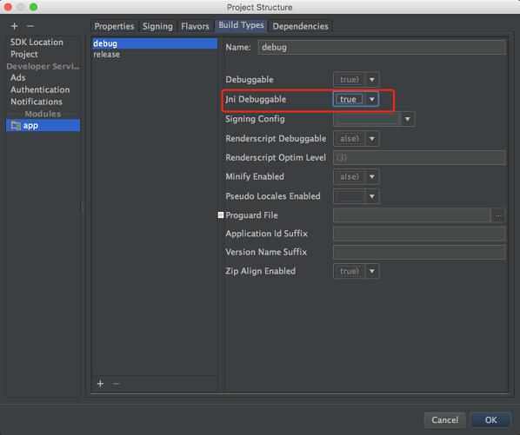Click the Proguard File marker square
This screenshot has height=435, width=520.
(x=221, y=215)
